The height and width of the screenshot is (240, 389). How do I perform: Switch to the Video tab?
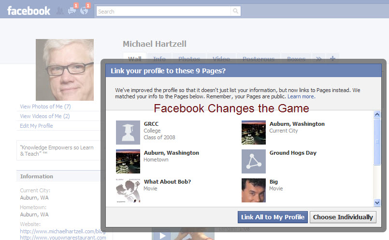click(221, 59)
